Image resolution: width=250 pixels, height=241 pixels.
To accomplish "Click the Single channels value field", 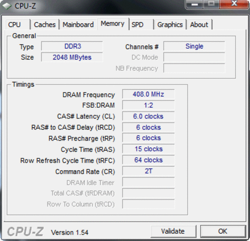I will pos(194,46).
